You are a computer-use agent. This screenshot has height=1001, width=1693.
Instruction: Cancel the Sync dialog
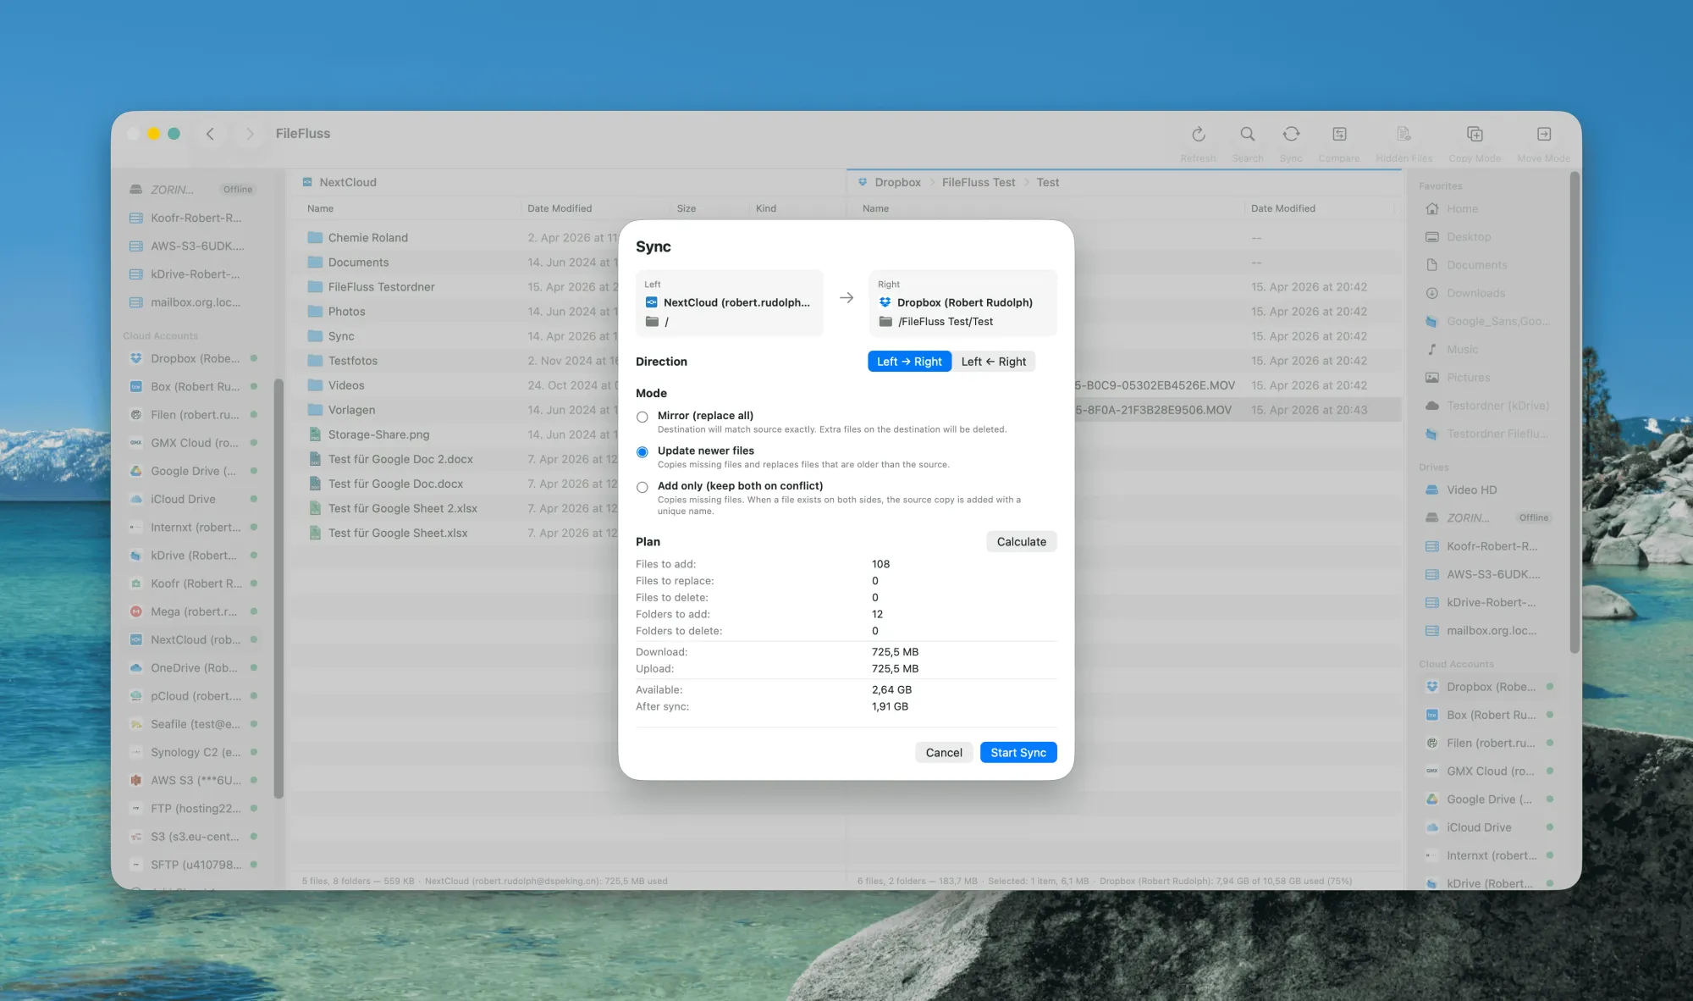click(x=944, y=753)
